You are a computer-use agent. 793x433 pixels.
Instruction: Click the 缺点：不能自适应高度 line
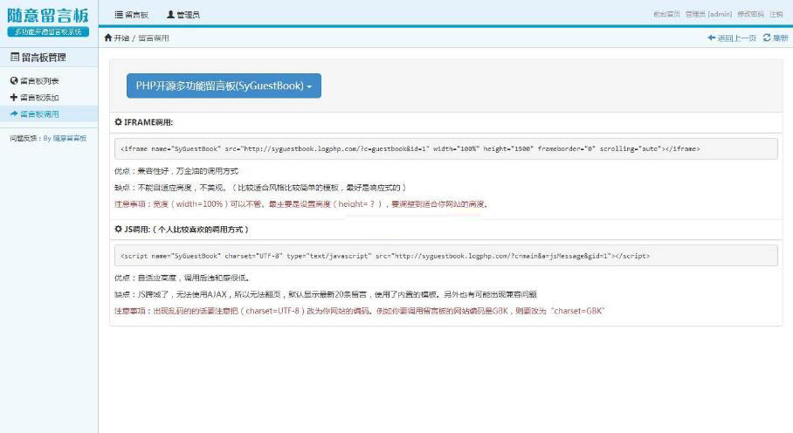[260, 188]
